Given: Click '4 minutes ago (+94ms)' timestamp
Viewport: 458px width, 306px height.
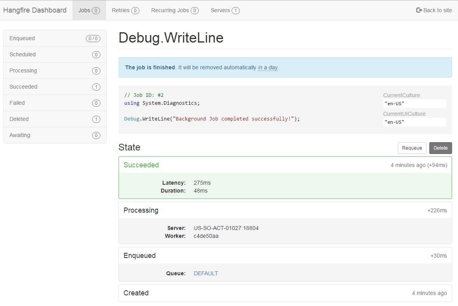Looking at the screenshot, I should (x=419, y=165).
